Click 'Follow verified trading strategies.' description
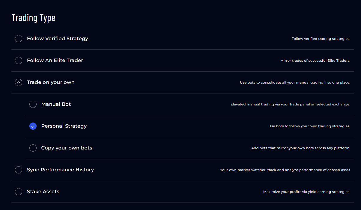This screenshot has width=361, height=210. [x=321, y=39]
